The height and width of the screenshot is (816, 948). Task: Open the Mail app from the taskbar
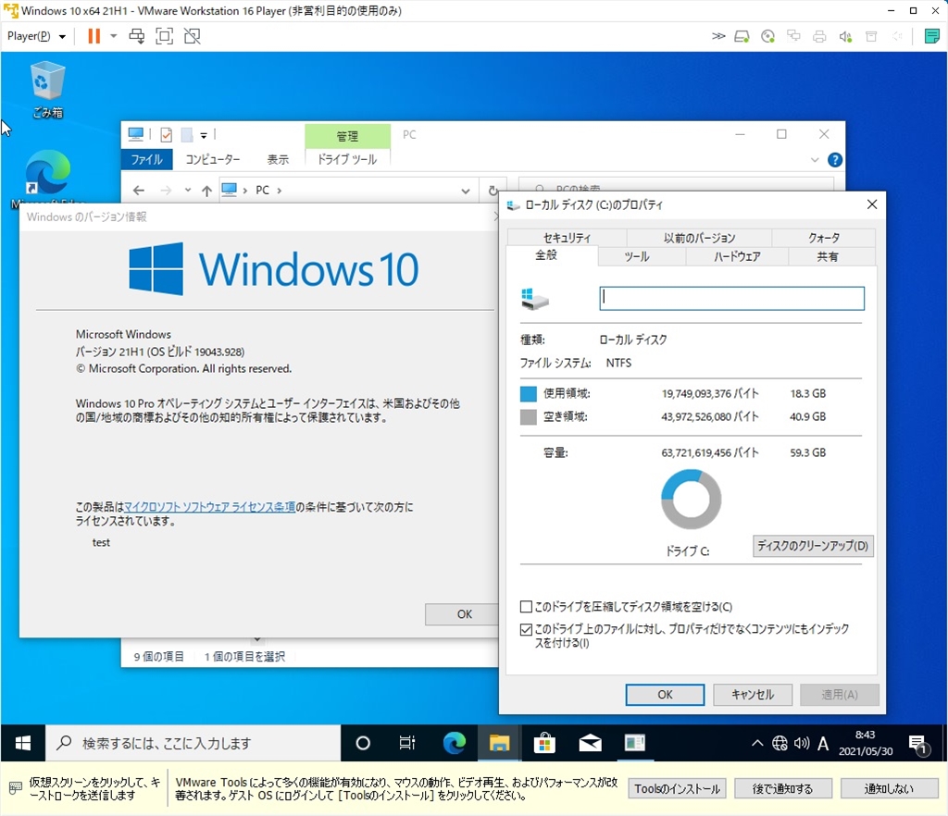(590, 743)
